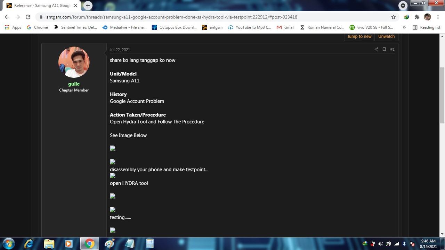Click the broken image above testing text
Screen dimensions: 445x250
[113, 210]
